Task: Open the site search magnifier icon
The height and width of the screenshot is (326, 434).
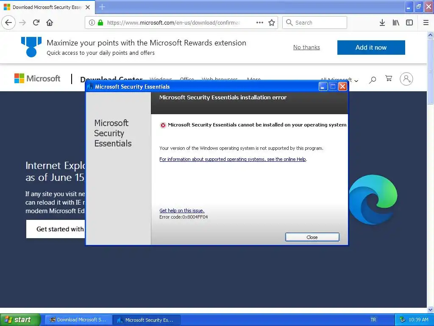Action: 373,80
